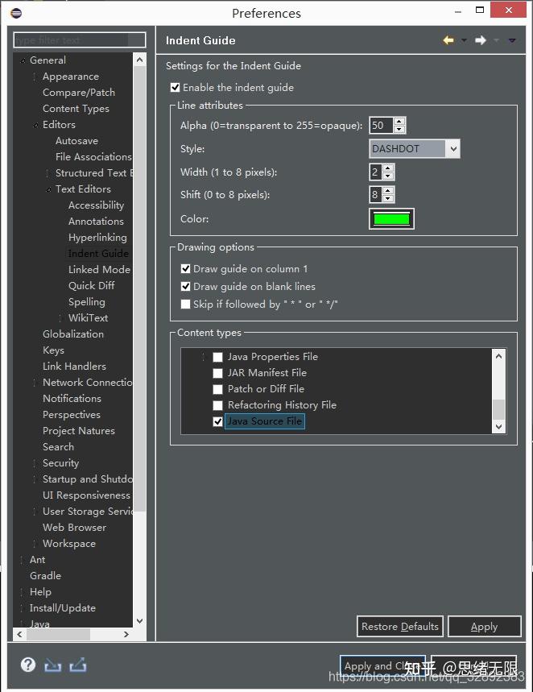Collapse the General tree node
The image size is (533, 692).
point(23,60)
